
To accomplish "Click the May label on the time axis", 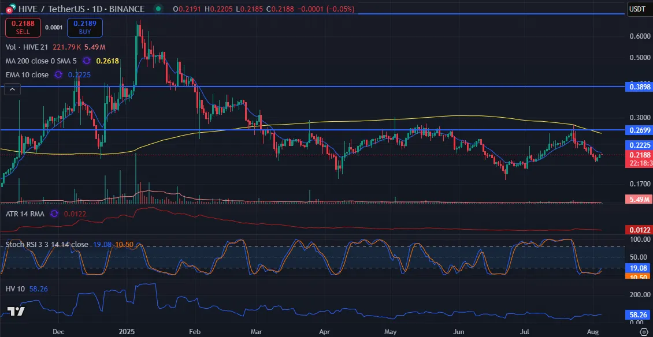I will (x=391, y=331).
